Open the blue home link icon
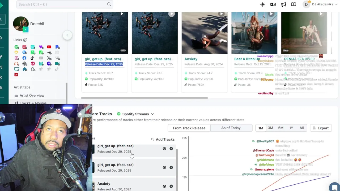The height and width of the screenshot is (191, 340). click(25, 69)
